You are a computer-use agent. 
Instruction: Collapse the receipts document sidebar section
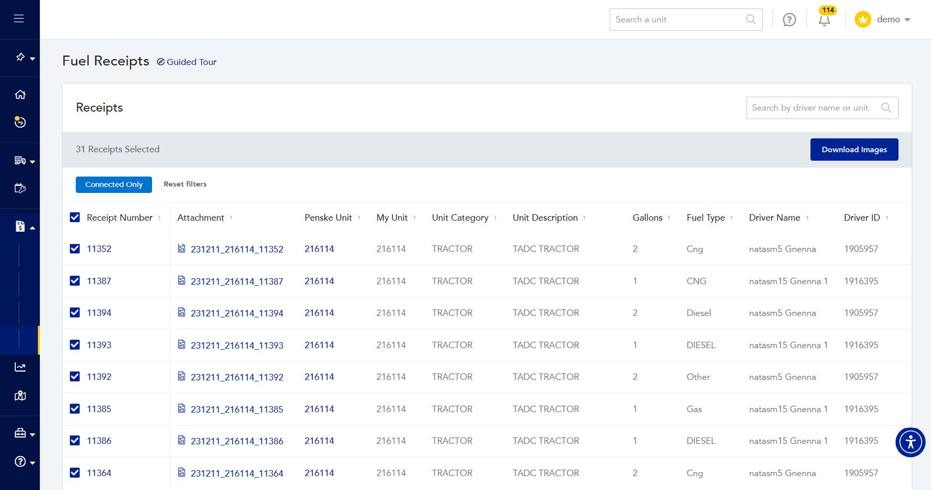(24, 227)
